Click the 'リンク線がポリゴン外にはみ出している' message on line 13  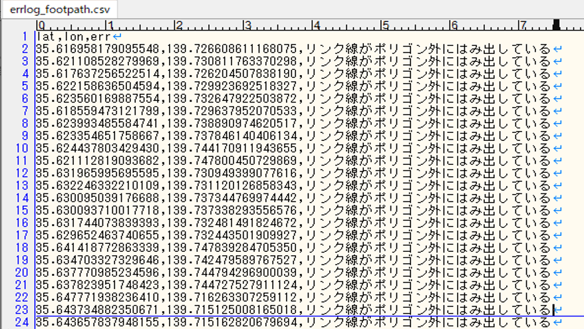point(428,185)
